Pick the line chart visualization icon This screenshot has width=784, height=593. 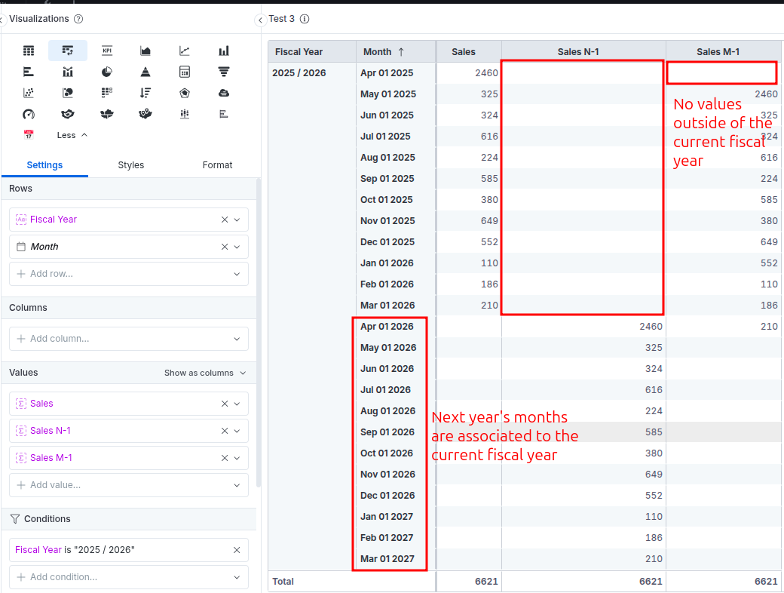185,51
